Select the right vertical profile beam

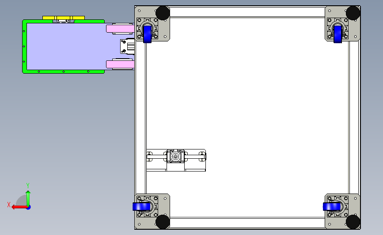[354, 117]
